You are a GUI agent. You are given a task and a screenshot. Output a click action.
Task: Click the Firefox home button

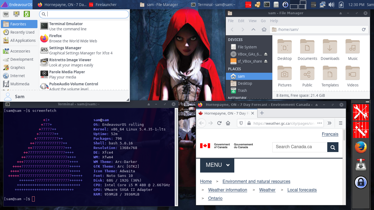click(x=228, y=123)
